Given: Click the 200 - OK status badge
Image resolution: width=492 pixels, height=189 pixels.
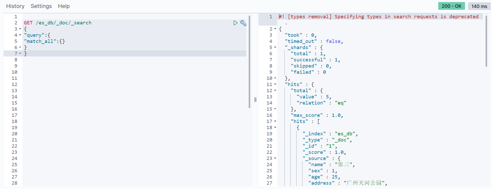Looking at the screenshot, I should pos(451,6).
